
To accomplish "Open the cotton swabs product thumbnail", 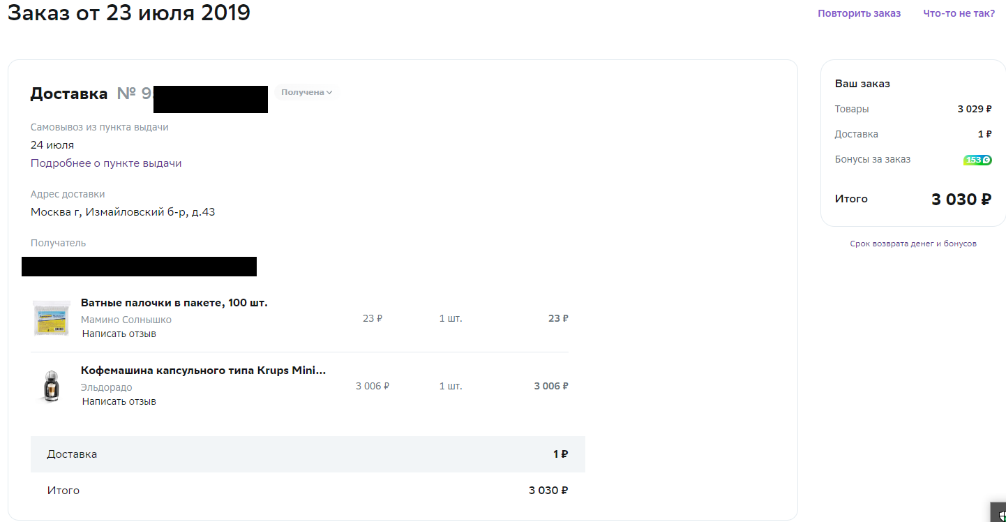I will (x=52, y=318).
